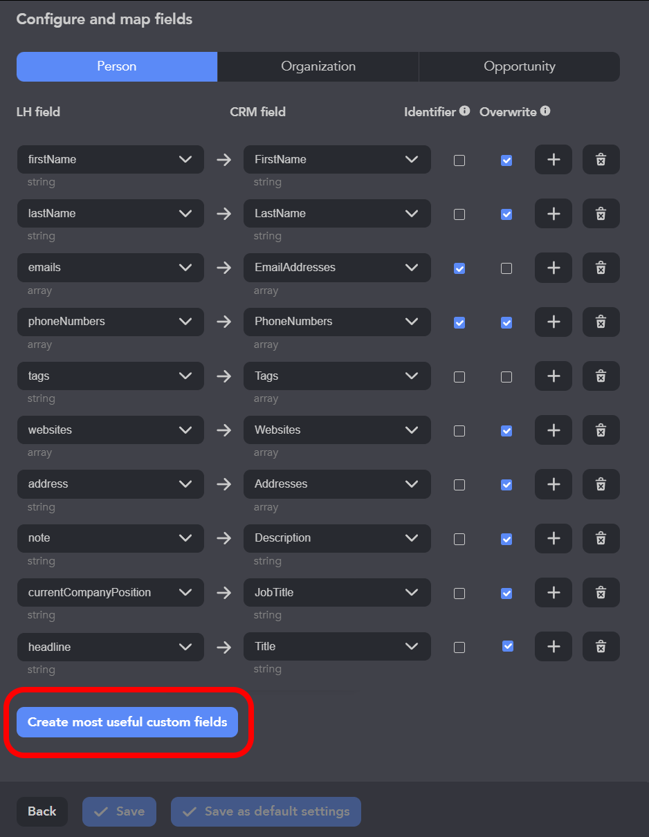
Task: Add a row after the websites mapping
Action: point(553,430)
